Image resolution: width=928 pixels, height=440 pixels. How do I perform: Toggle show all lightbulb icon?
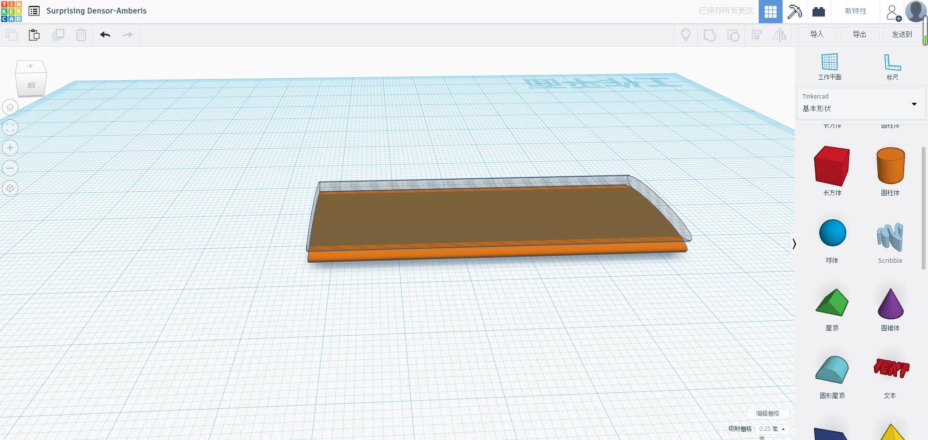pyautogui.click(x=685, y=35)
